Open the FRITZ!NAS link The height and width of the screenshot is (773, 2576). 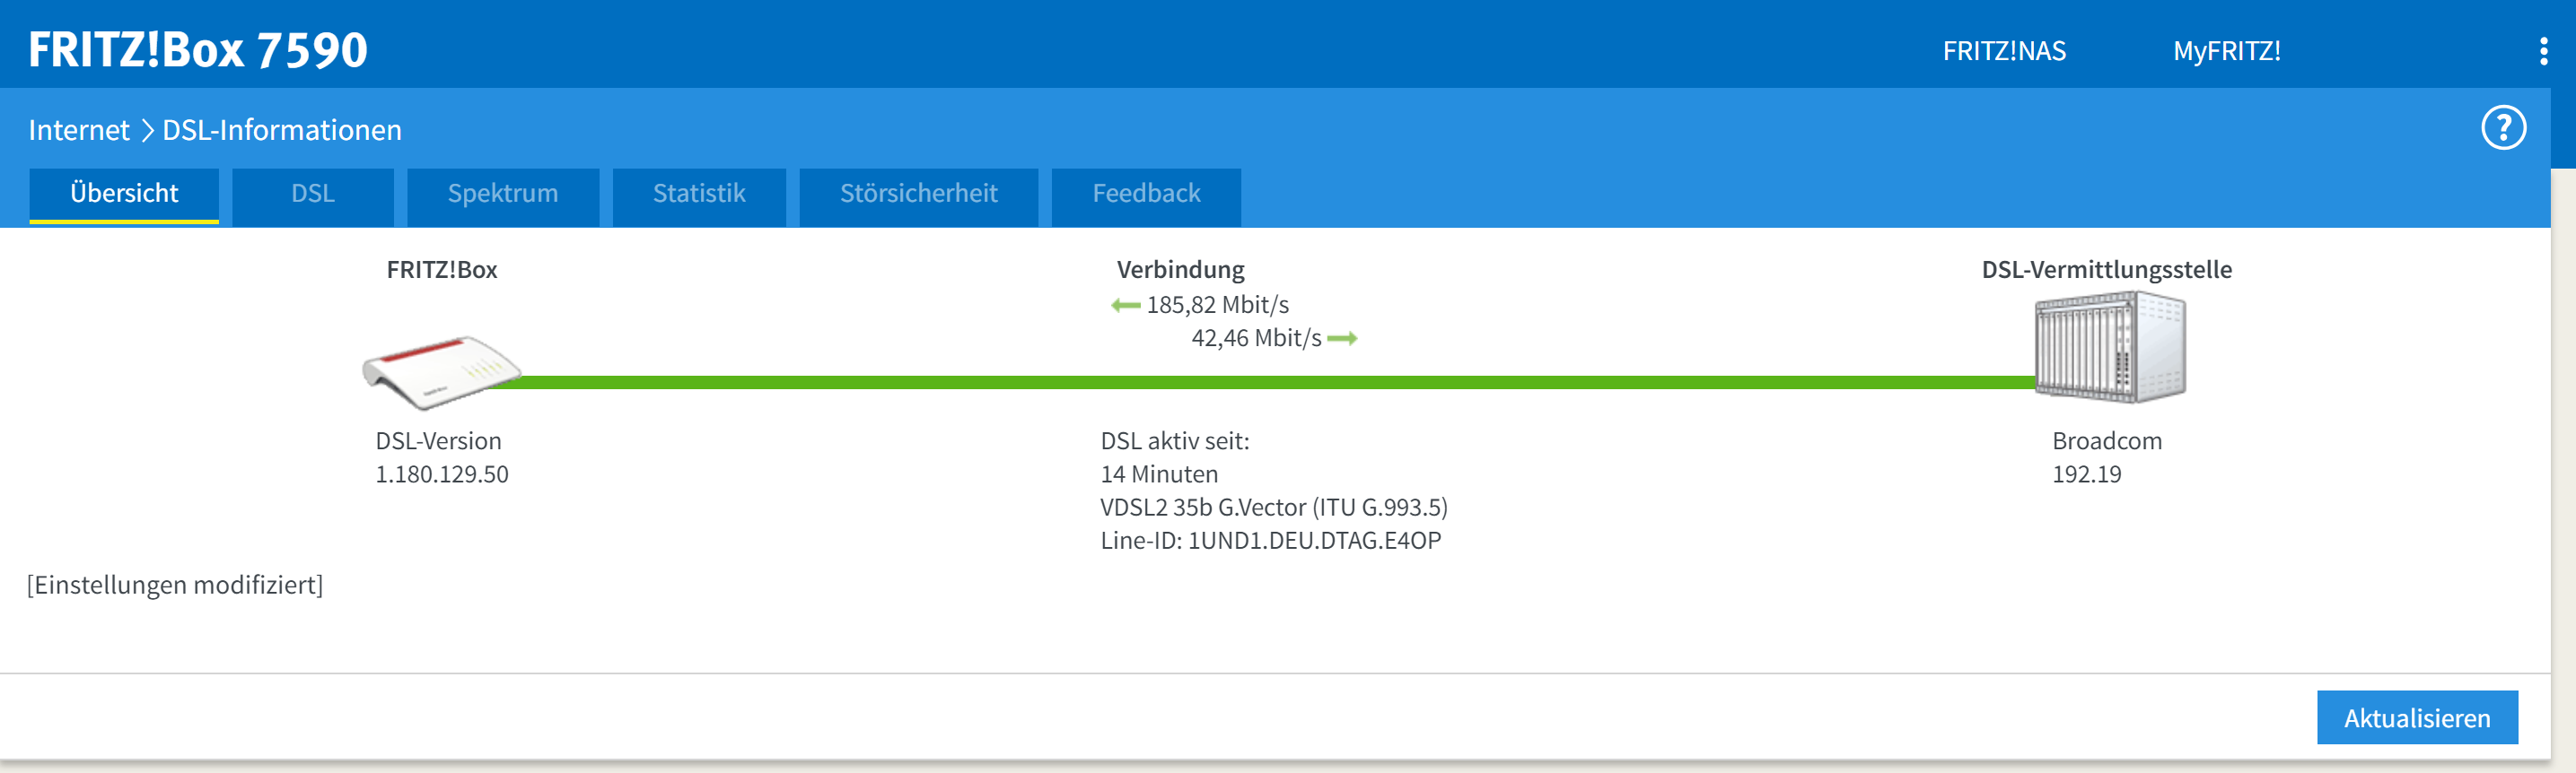(2004, 51)
